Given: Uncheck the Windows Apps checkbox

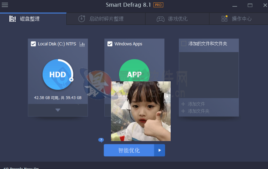Looking at the screenshot, I should click(110, 44).
